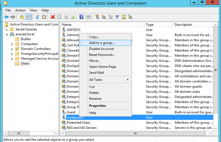Click the Protected Users group icon

[x=64, y=122]
